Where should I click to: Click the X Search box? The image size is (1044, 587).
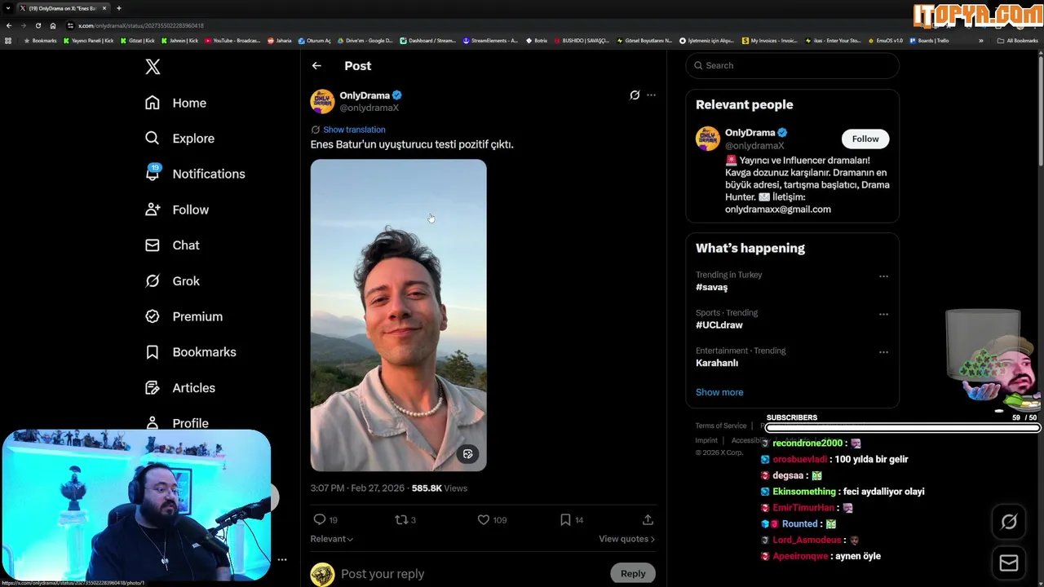coord(792,65)
